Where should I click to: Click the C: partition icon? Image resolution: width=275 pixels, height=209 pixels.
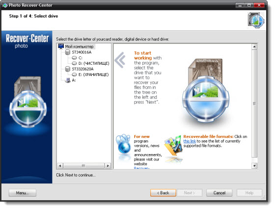(74, 57)
